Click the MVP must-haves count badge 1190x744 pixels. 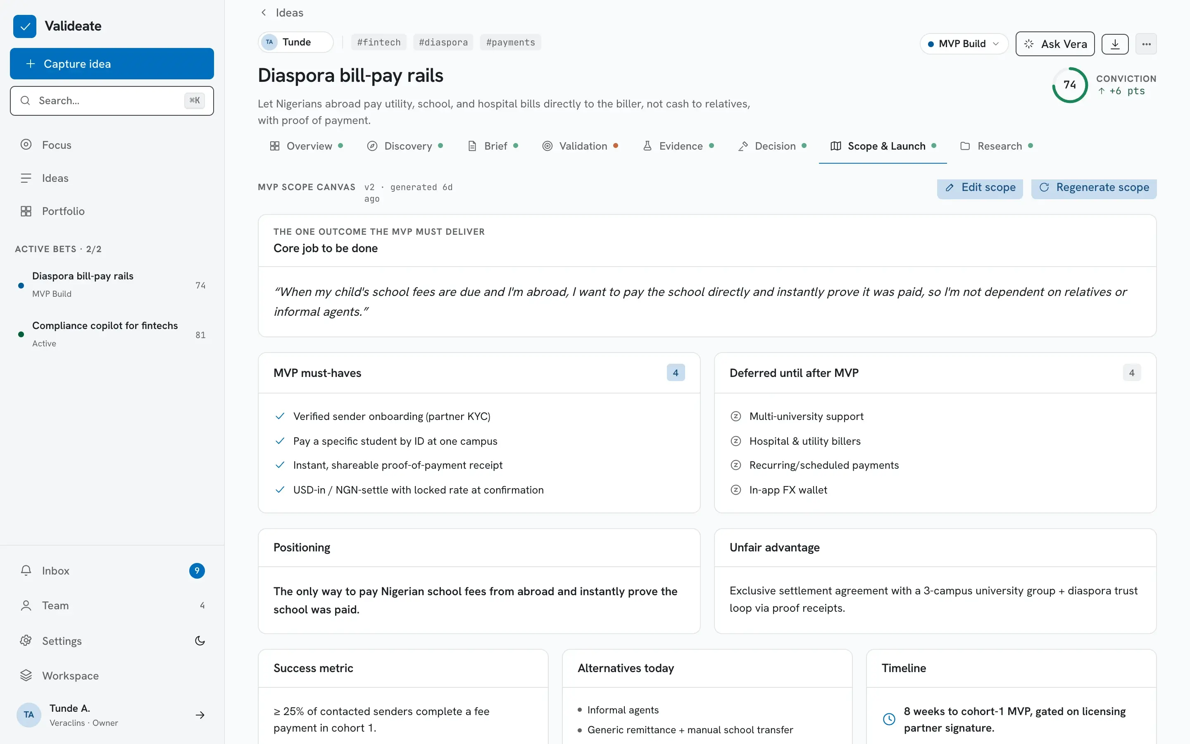(676, 373)
